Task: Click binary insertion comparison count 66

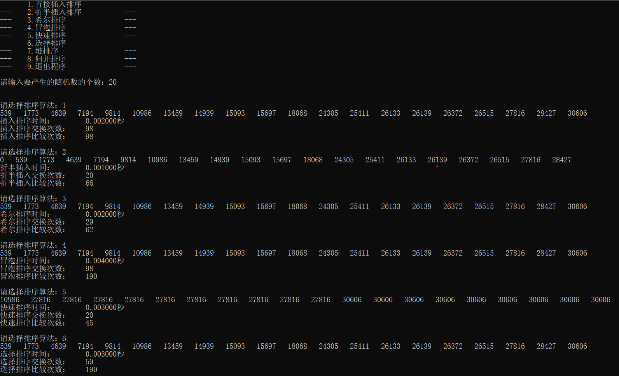Action: coord(89,183)
